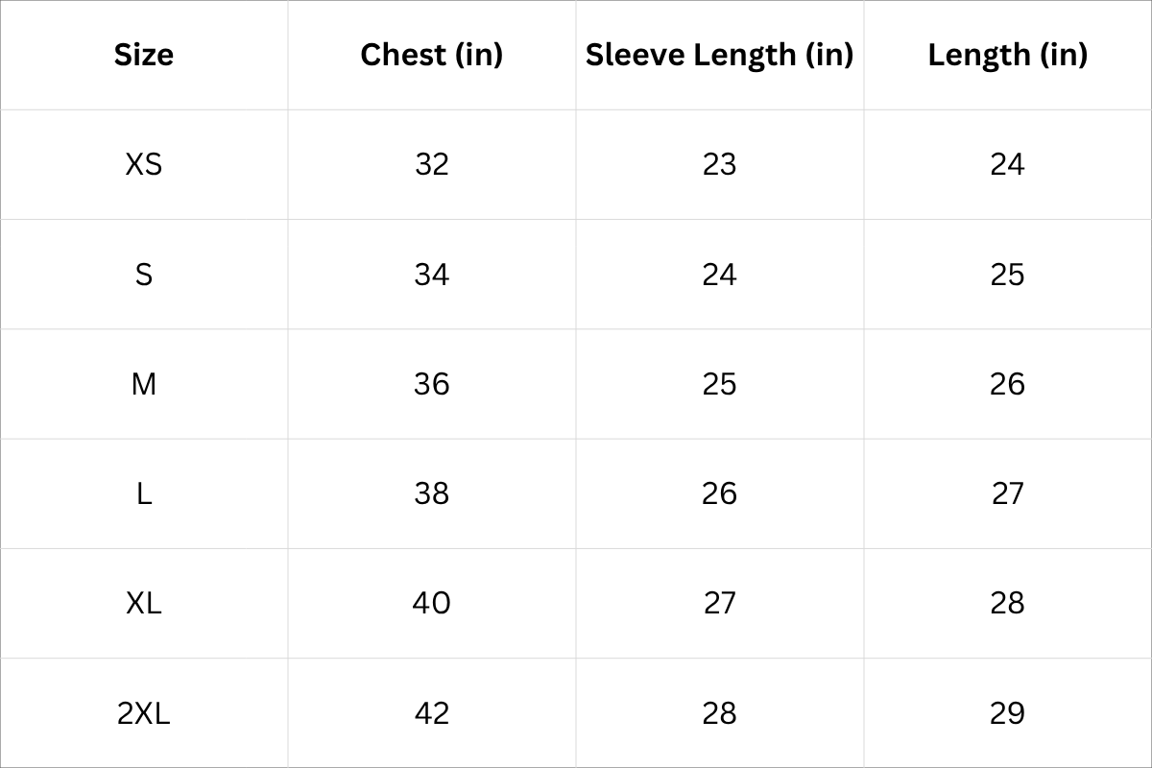
Task: Click the 2XL size cell
Action: coord(144,713)
